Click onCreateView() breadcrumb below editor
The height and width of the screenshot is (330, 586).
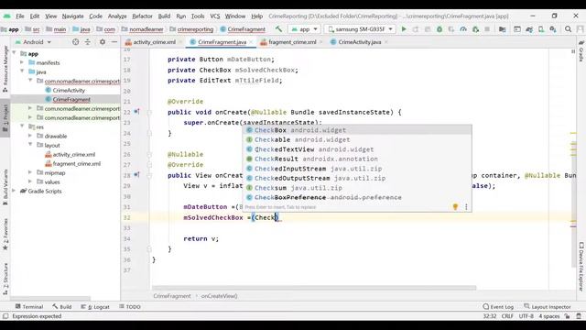tap(219, 296)
